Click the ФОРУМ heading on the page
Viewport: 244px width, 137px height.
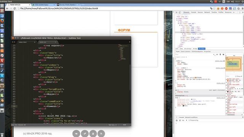coord(124,30)
